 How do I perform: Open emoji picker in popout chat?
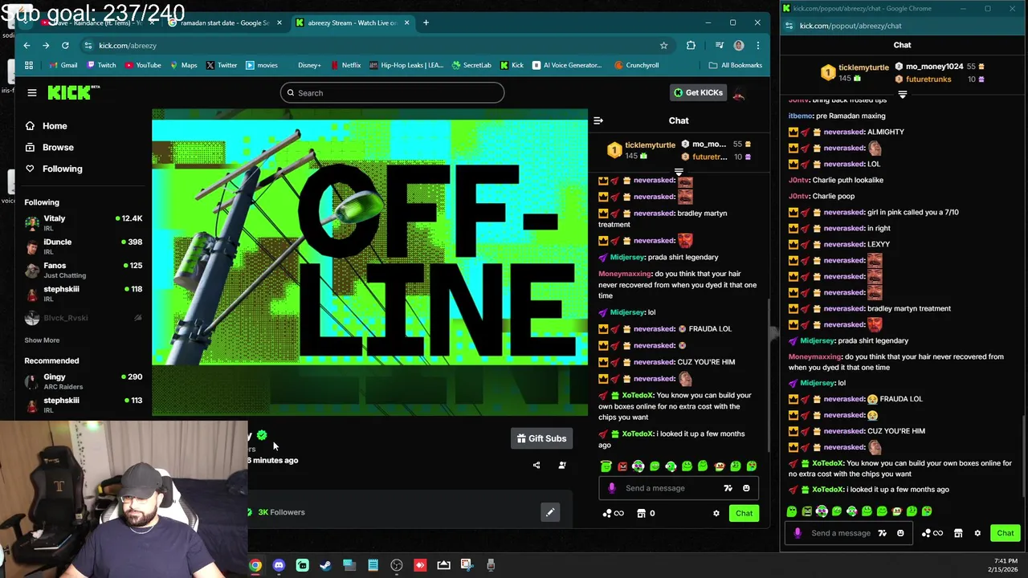pyautogui.click(x=900, y=533)
